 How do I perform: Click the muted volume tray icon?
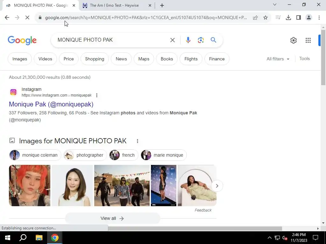coord(285,238)
